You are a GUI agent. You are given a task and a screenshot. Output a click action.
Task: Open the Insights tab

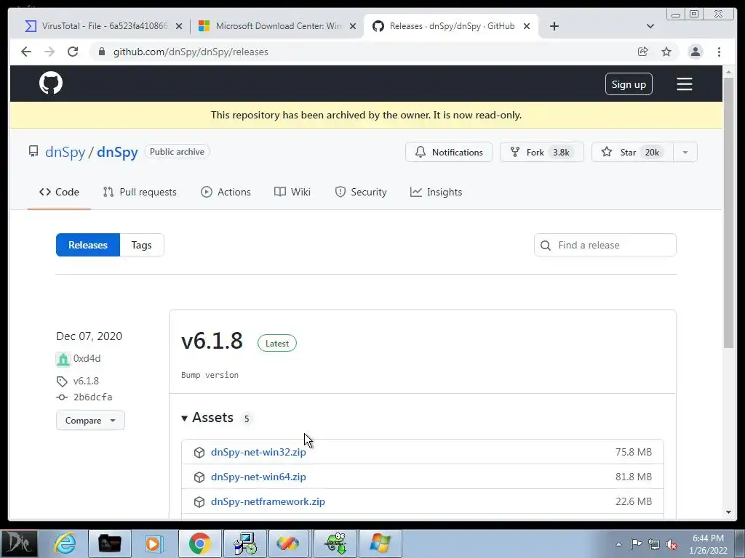tap(437, 192)
